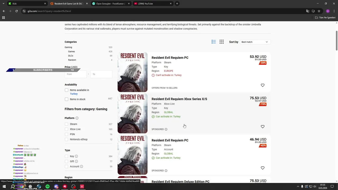Check the Gift type filter
Image resolution: width=338 pixels, height=190 pixels.
(x=67, y=161)
